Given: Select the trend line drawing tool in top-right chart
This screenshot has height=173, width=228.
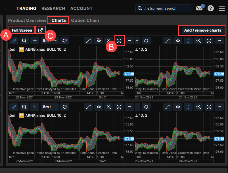Looking at the screenshot, I should click(168, 41).
